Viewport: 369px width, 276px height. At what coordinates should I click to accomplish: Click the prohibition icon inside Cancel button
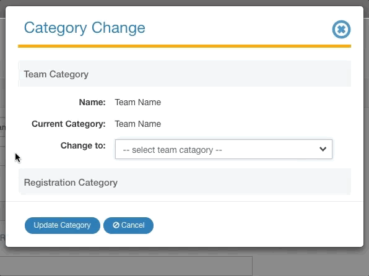[116, 225]
